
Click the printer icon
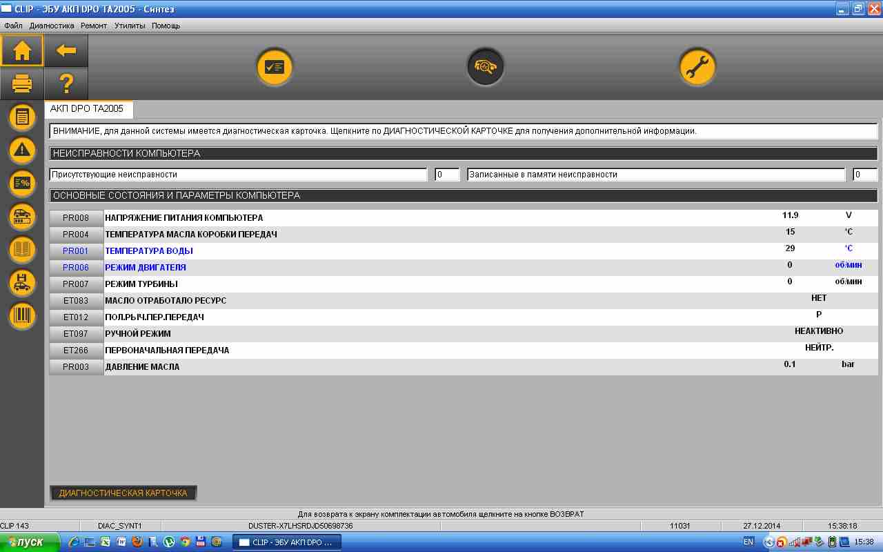click(22, 84)
